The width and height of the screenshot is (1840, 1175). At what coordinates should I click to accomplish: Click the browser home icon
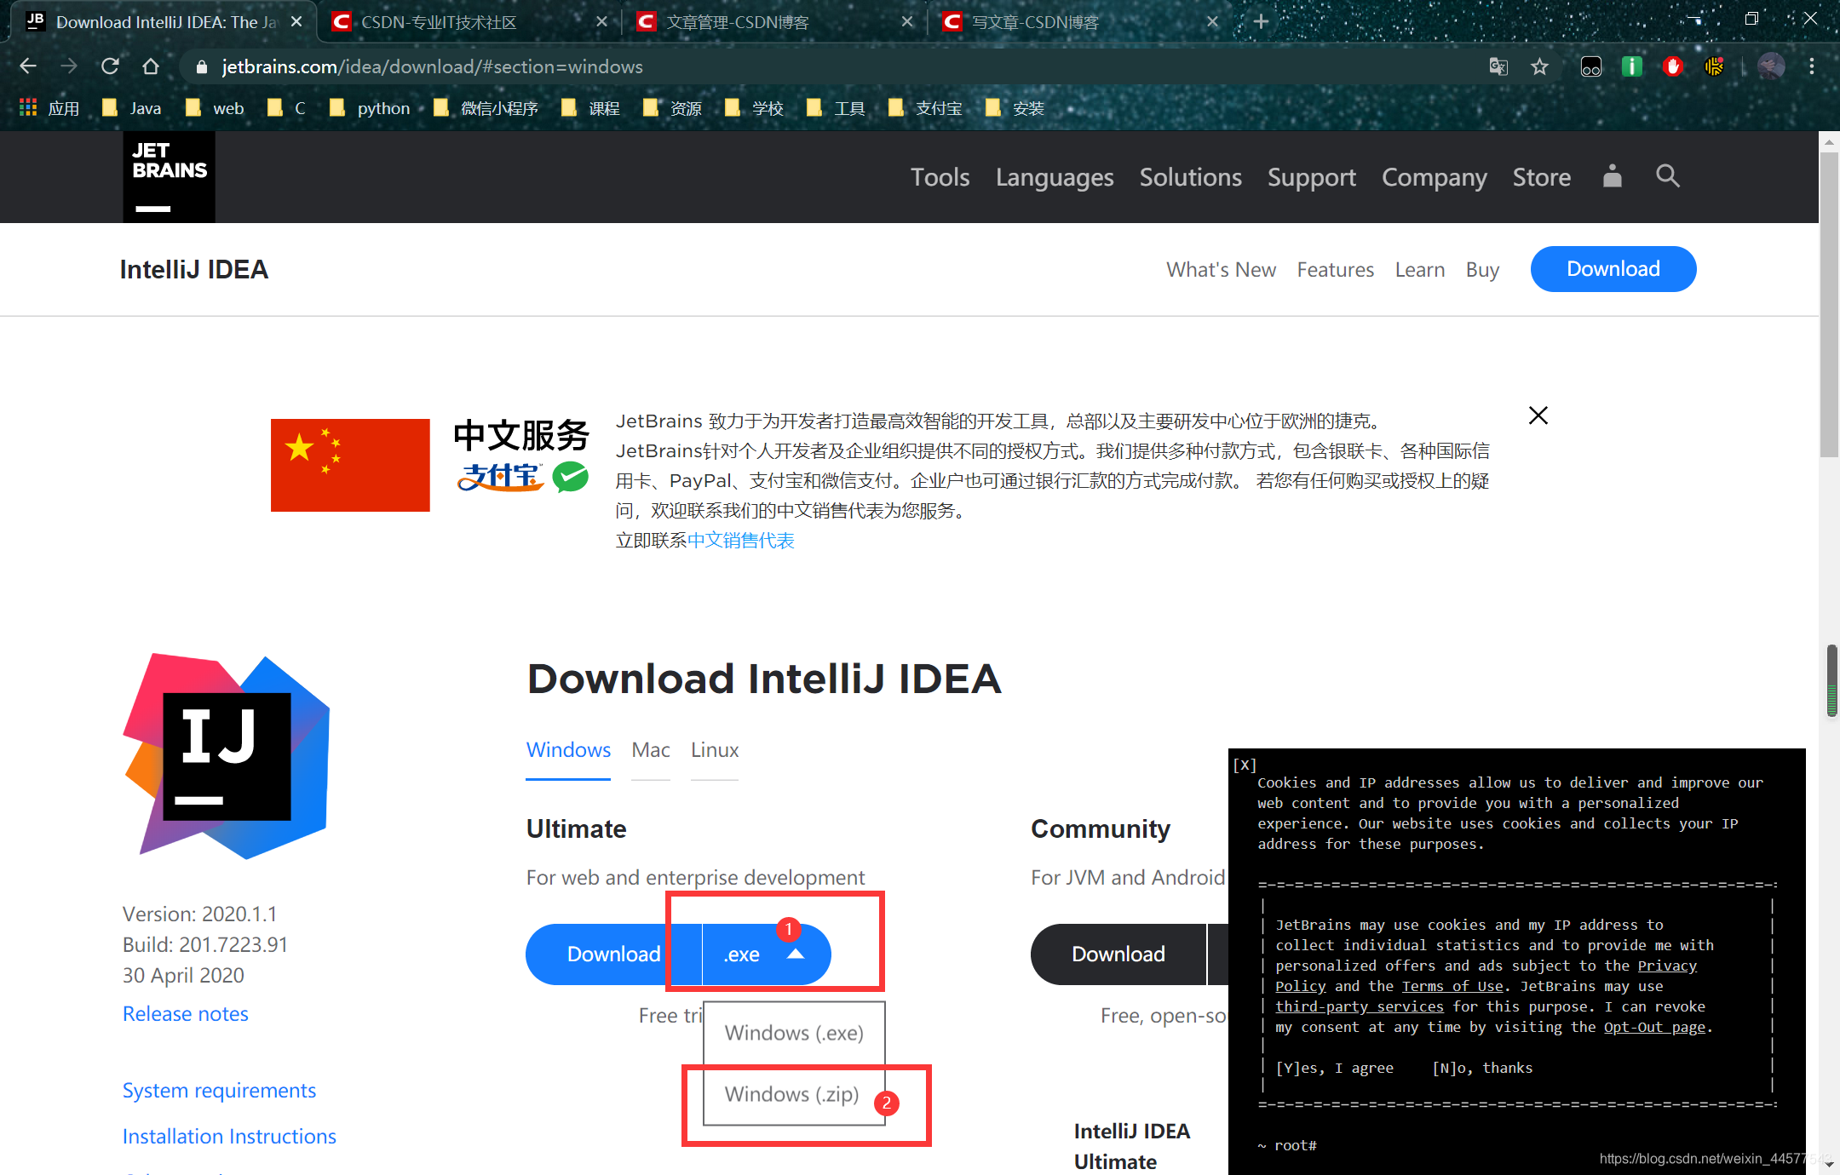point(150,66)
